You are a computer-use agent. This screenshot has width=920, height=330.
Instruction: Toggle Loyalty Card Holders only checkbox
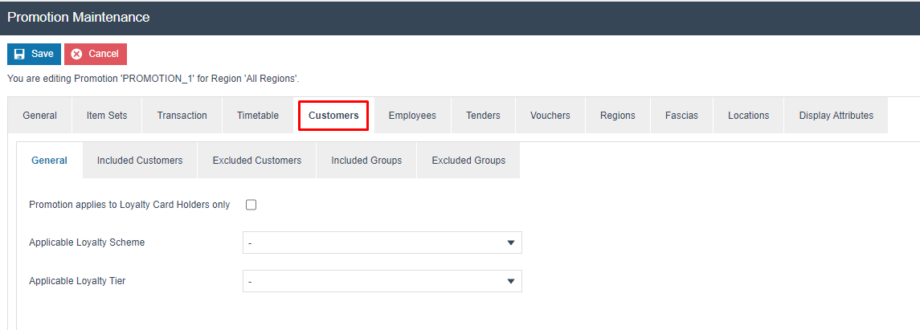(251, 205)
